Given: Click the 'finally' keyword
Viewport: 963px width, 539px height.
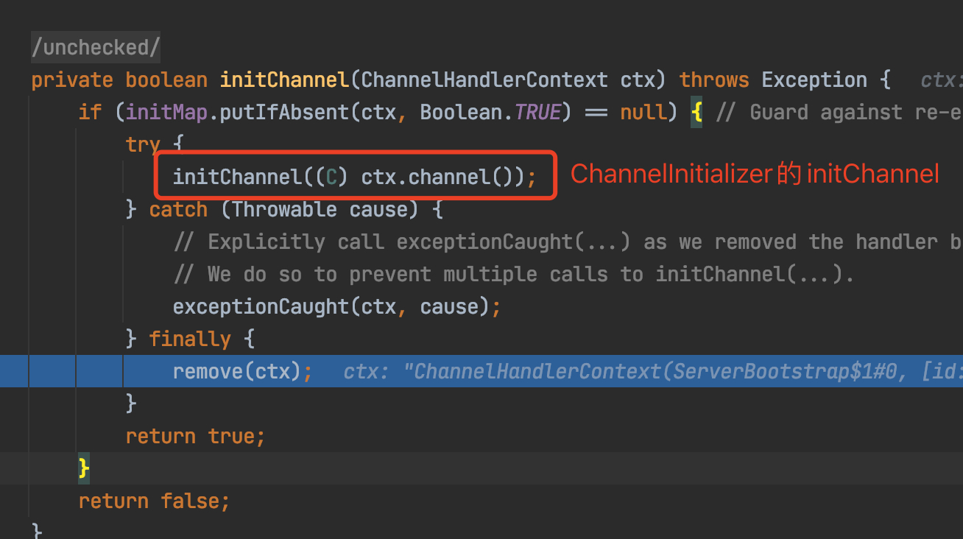Looking at the screenshot, I should (190, 339).
